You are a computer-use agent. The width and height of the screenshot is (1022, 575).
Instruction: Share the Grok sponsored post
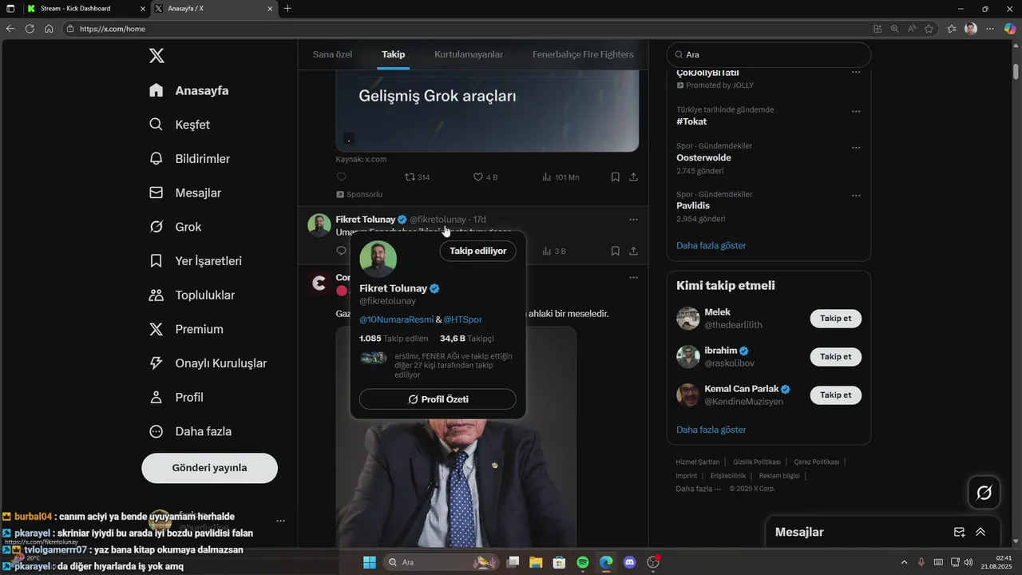[x=633, y=177]
